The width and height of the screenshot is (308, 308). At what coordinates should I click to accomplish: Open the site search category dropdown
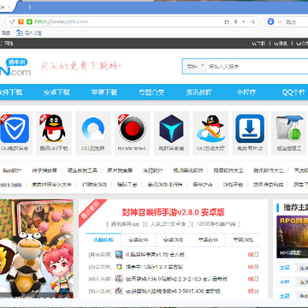pos(195,67)
